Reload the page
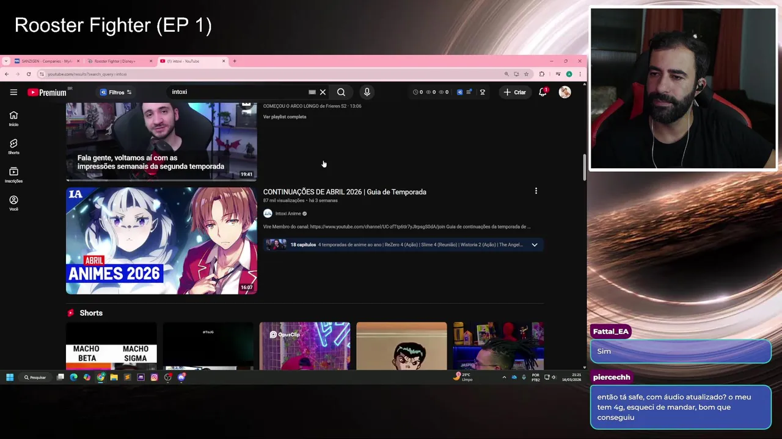Image resolution: width=782 pixels, height=439 pixels. [x=28, y=74]
